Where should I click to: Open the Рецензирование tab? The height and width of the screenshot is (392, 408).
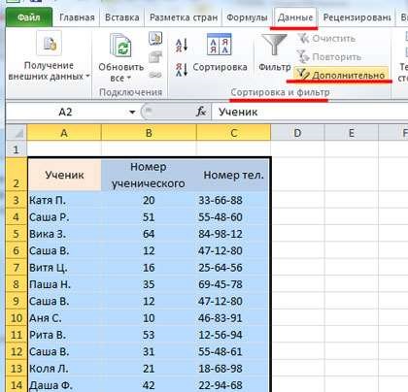pyautogui.click(x=357, y=17)
